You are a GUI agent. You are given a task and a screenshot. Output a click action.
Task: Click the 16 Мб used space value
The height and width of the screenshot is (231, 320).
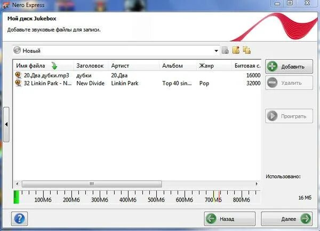click(305, 197)
